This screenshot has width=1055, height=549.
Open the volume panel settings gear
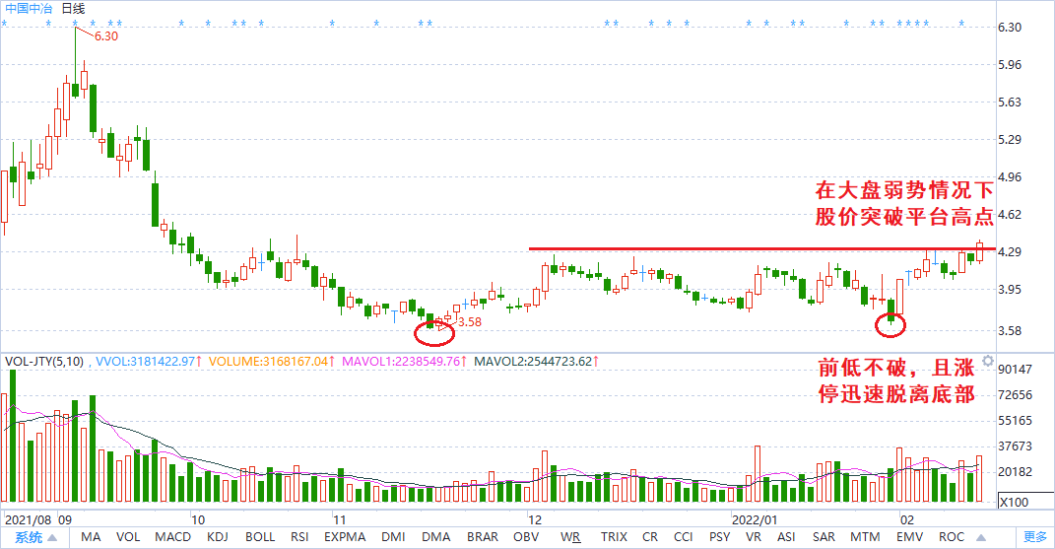tap(988, 361)
